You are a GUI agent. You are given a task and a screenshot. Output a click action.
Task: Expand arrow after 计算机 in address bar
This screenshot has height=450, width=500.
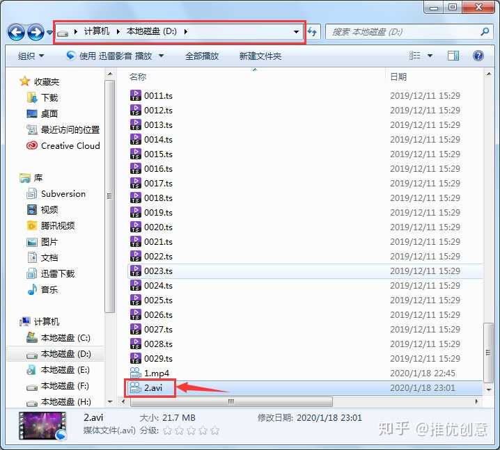[118, 31]
